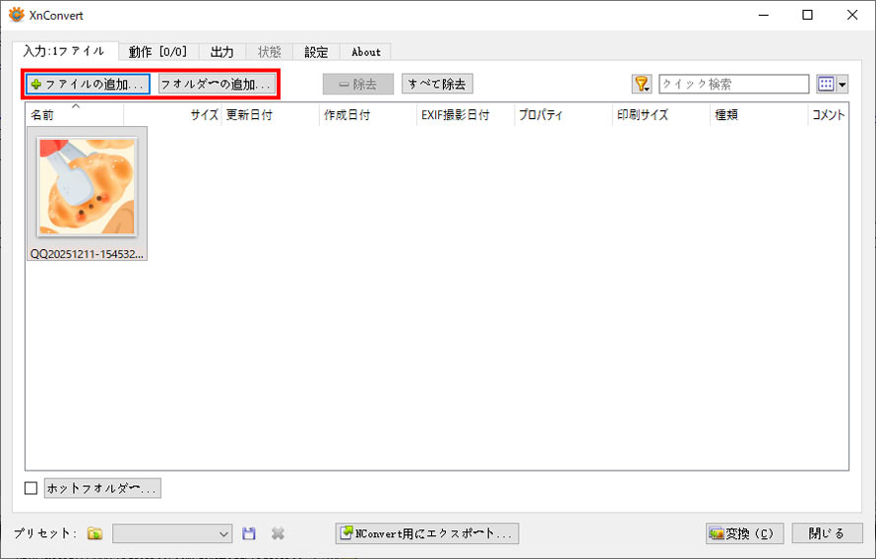Click the save preset floppy disk icon
The height and width of the screenshot is (559, 876).
(249, 533)
